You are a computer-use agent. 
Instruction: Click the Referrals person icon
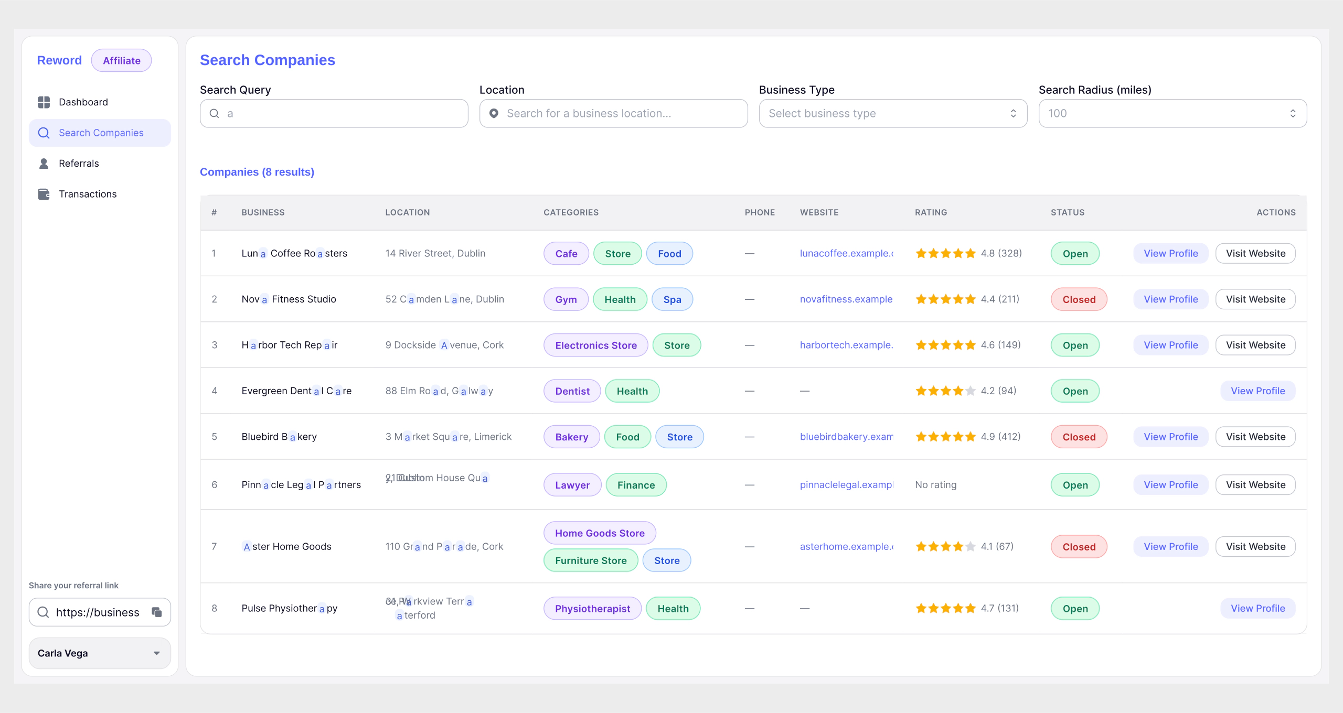tap(44, 164)
